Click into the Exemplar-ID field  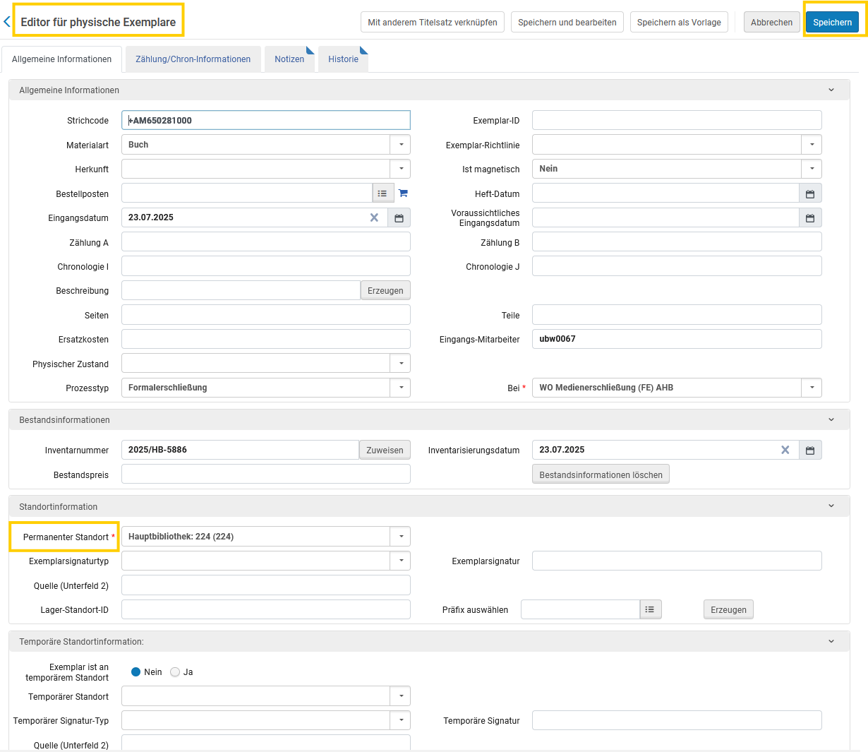(677, 120)
